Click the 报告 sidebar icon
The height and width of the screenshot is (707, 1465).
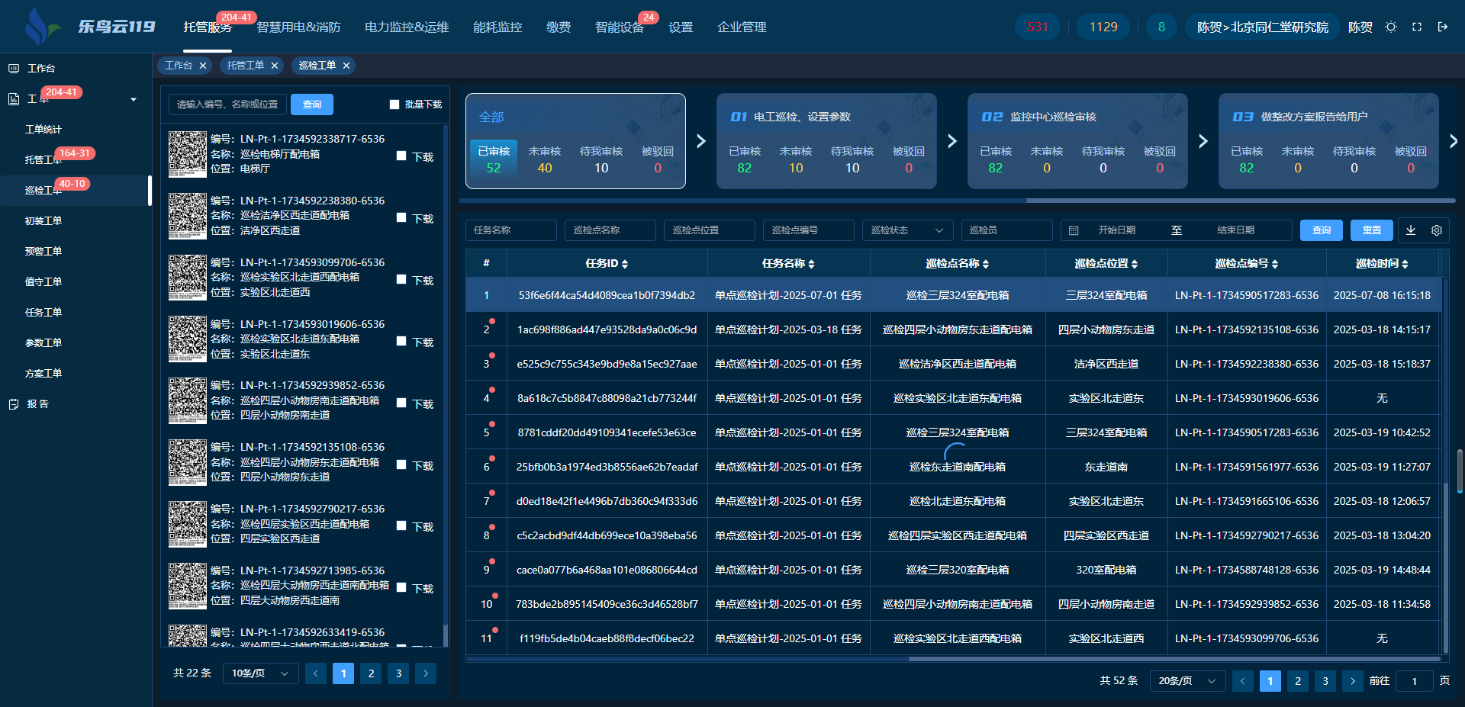point(14,404)
